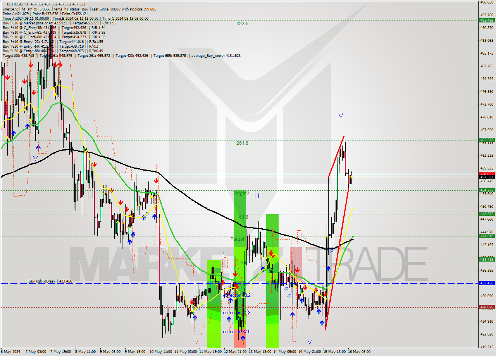Click the green 444.016 price tag

[487, 236]
